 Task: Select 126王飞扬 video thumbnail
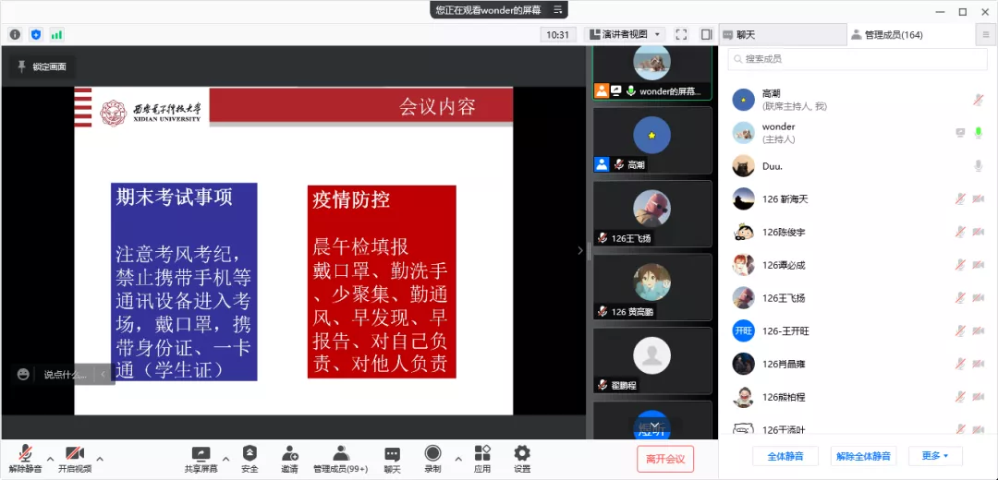[651, 213]
